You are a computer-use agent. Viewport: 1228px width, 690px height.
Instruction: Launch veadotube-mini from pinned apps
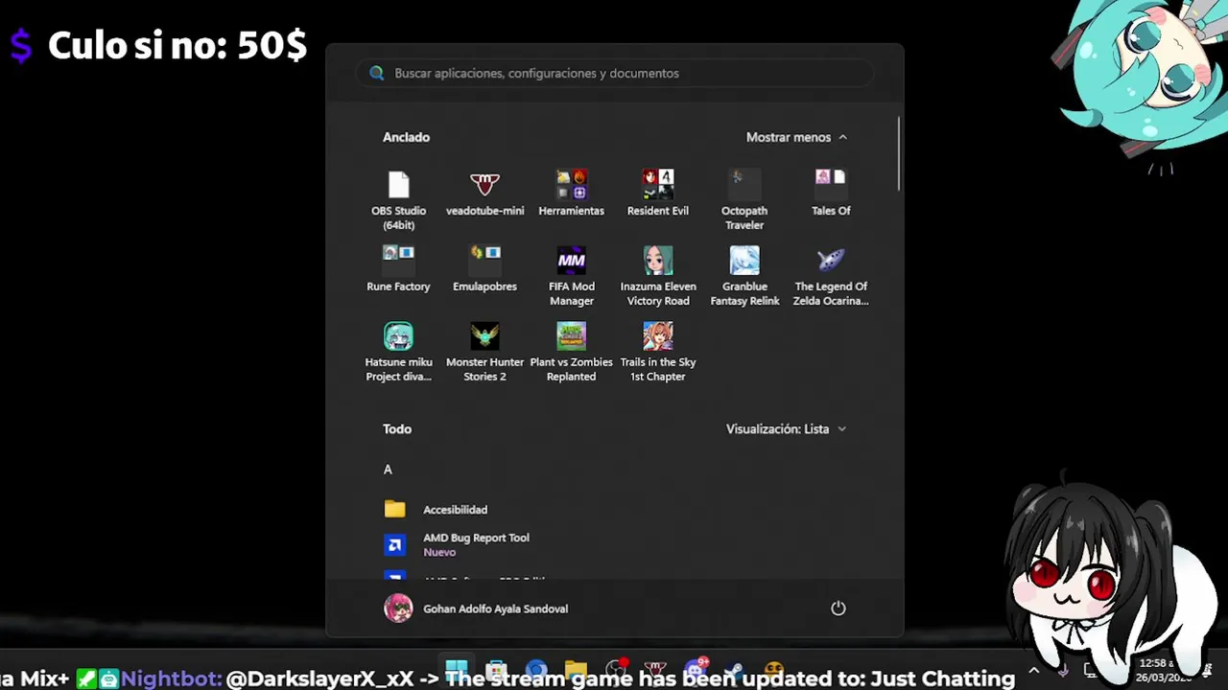pyautogui.click(x=484, y=195)
